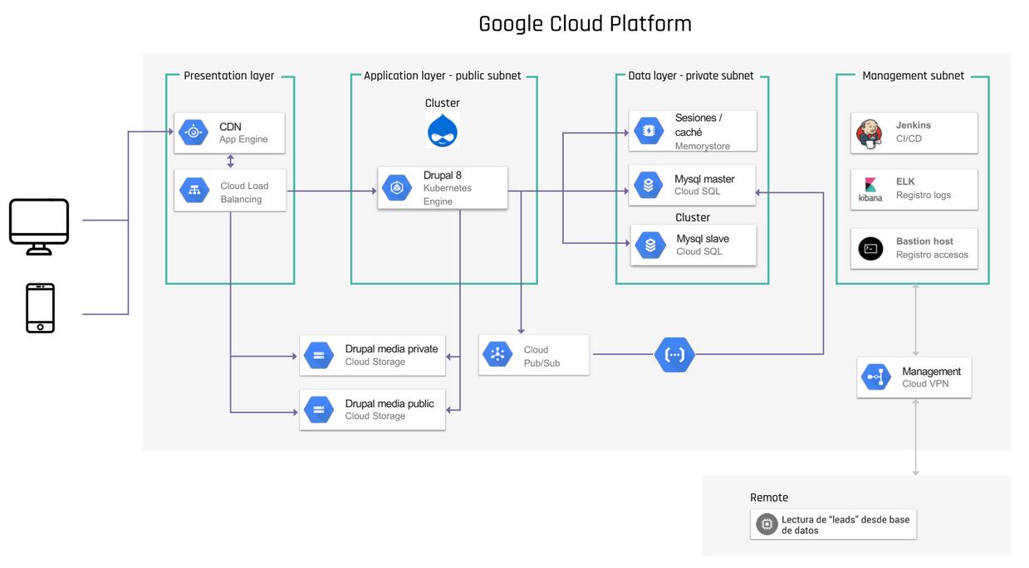
Task: Select the "Memorystore" subtitle
Action: (x=703, y=146)
